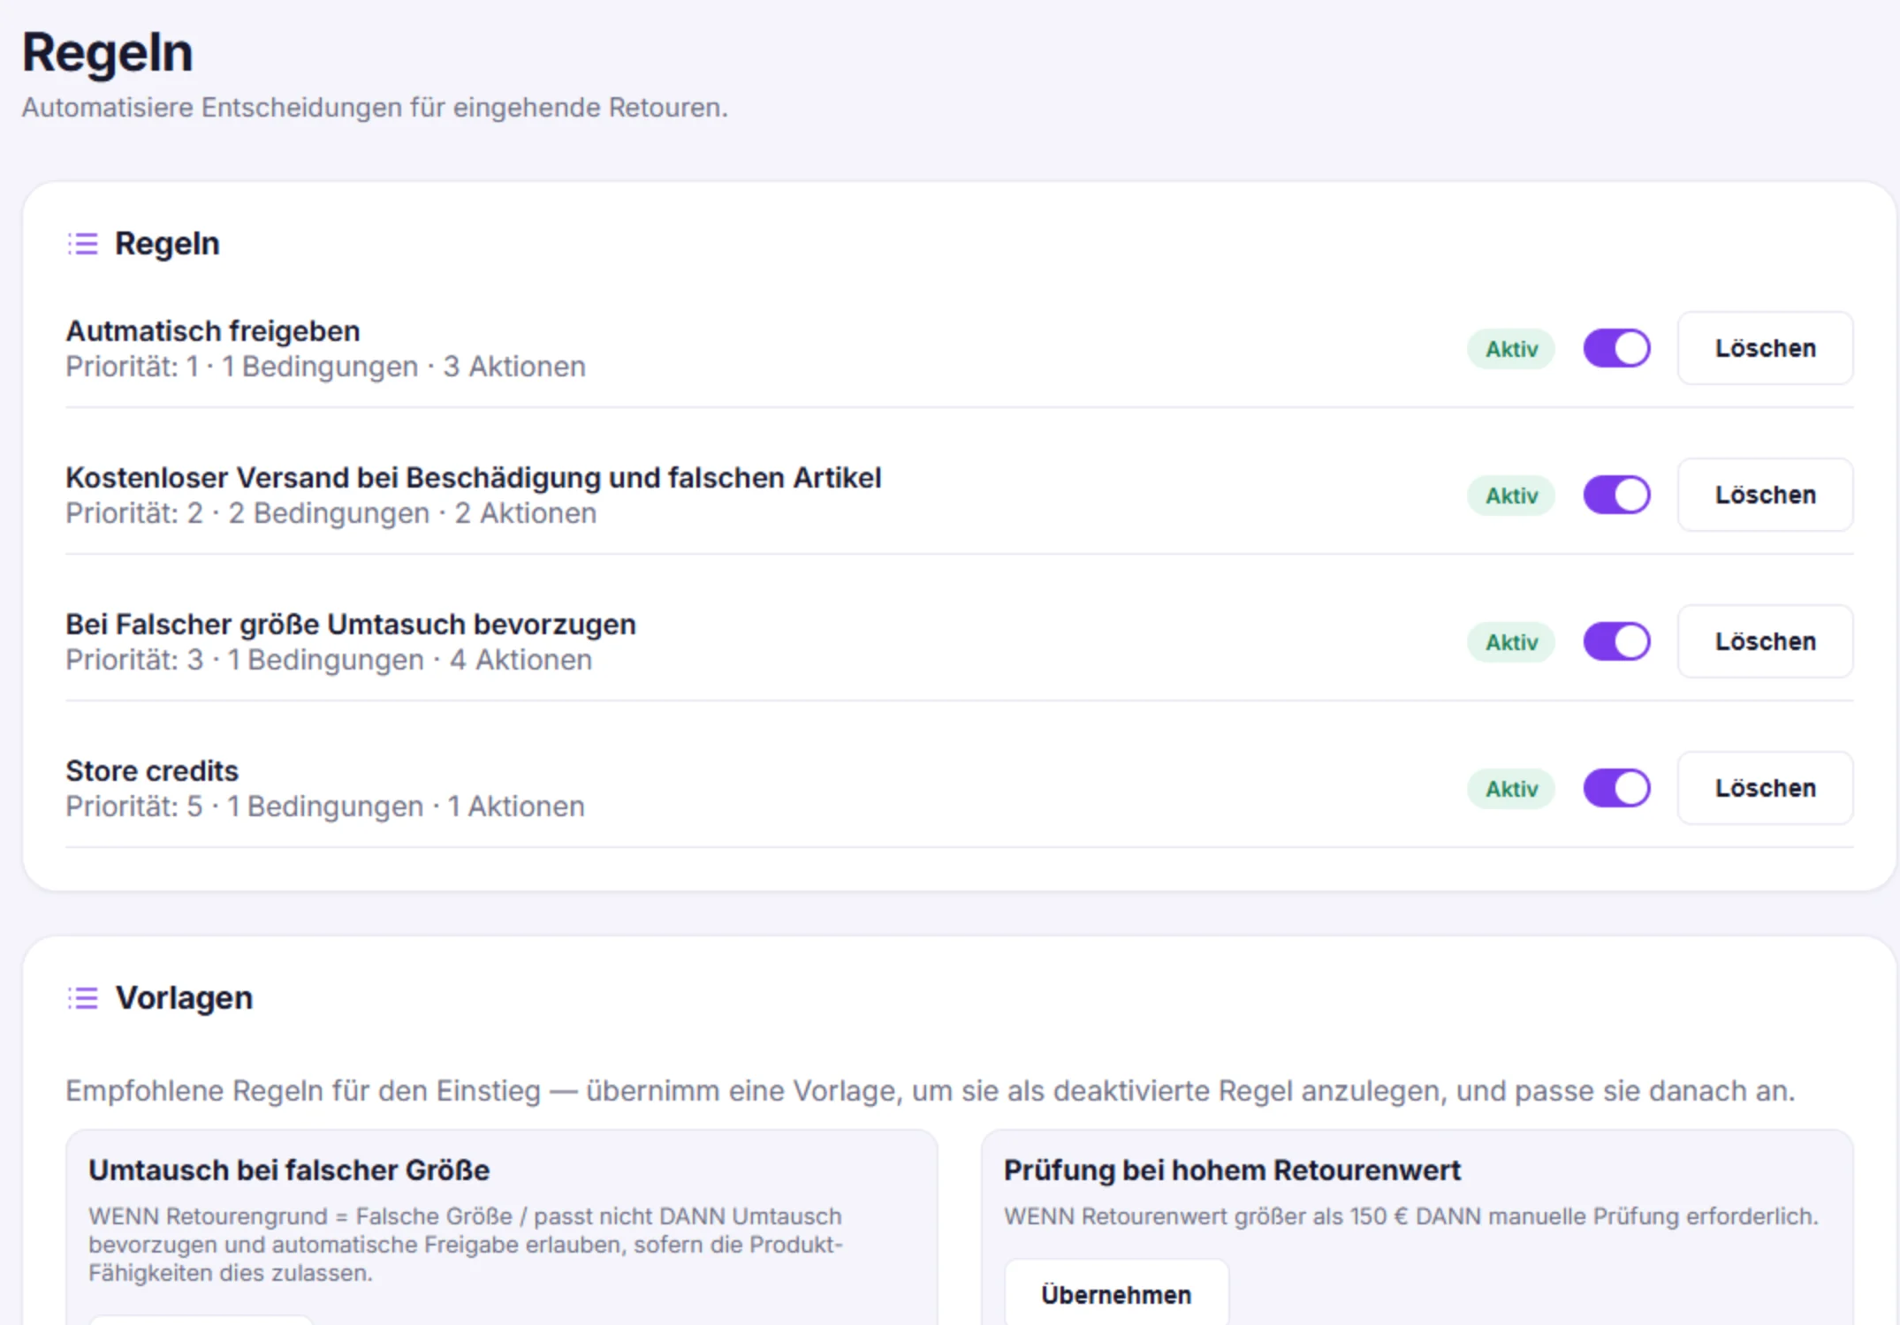
Task: Open Kostenloser Versand bei Beschädigung und falschen Artikel
Action: pyautogui.click(x=474, y=478)
